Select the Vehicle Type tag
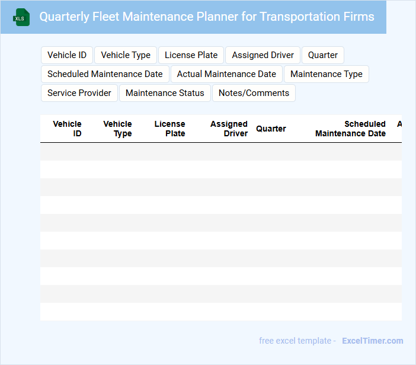This screenshot has height=365, width=416. [126, 55]
